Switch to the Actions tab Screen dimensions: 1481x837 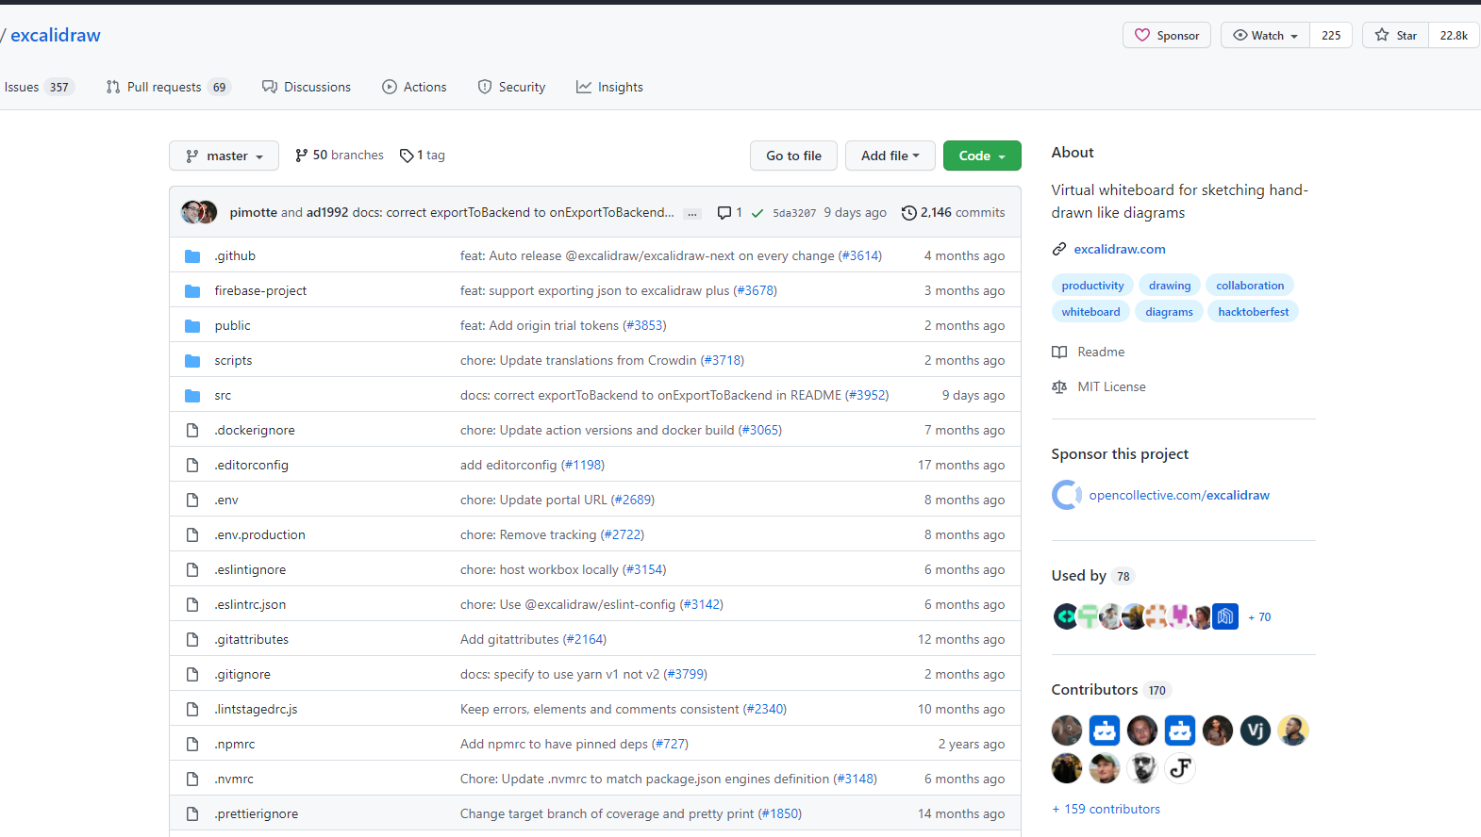(414, 87)
